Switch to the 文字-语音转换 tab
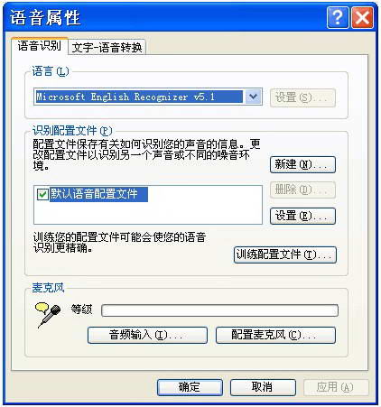The height and width of the screenshot is (407, 381). [x=107, y=47]
